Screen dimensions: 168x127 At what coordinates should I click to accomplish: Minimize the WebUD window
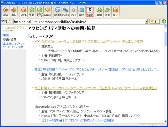pyautogui.click(x=157, y=3)
